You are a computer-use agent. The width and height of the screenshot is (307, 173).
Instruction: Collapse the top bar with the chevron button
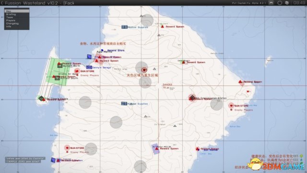271,3
